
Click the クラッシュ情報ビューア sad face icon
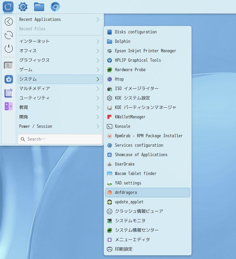110,211
